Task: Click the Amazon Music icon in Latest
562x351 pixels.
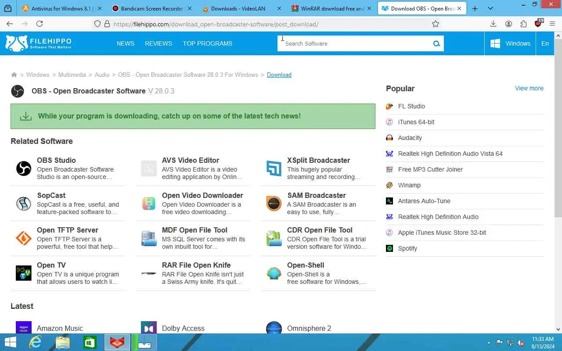Action: coord(24,328)
